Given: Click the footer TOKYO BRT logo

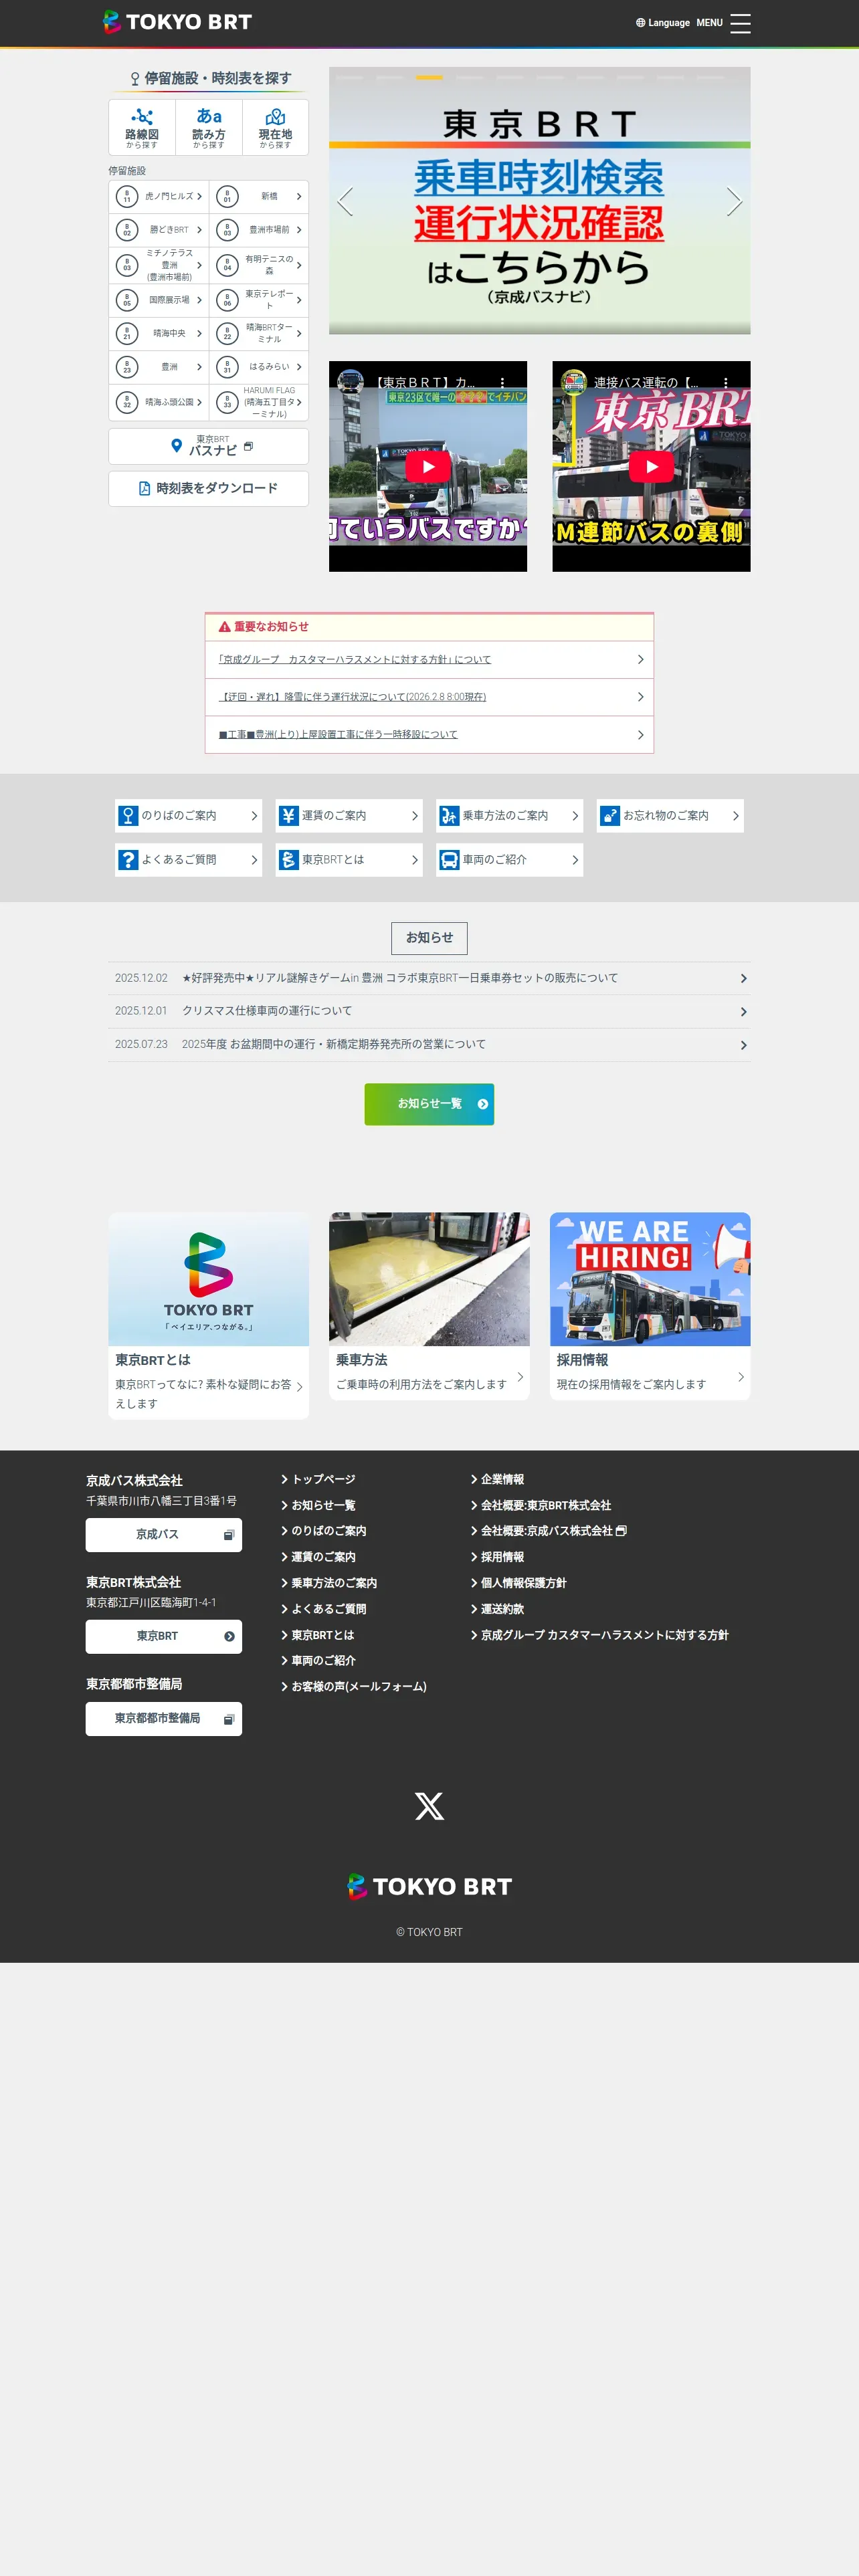Looking at the screenshot, I should pos(429,1887).
